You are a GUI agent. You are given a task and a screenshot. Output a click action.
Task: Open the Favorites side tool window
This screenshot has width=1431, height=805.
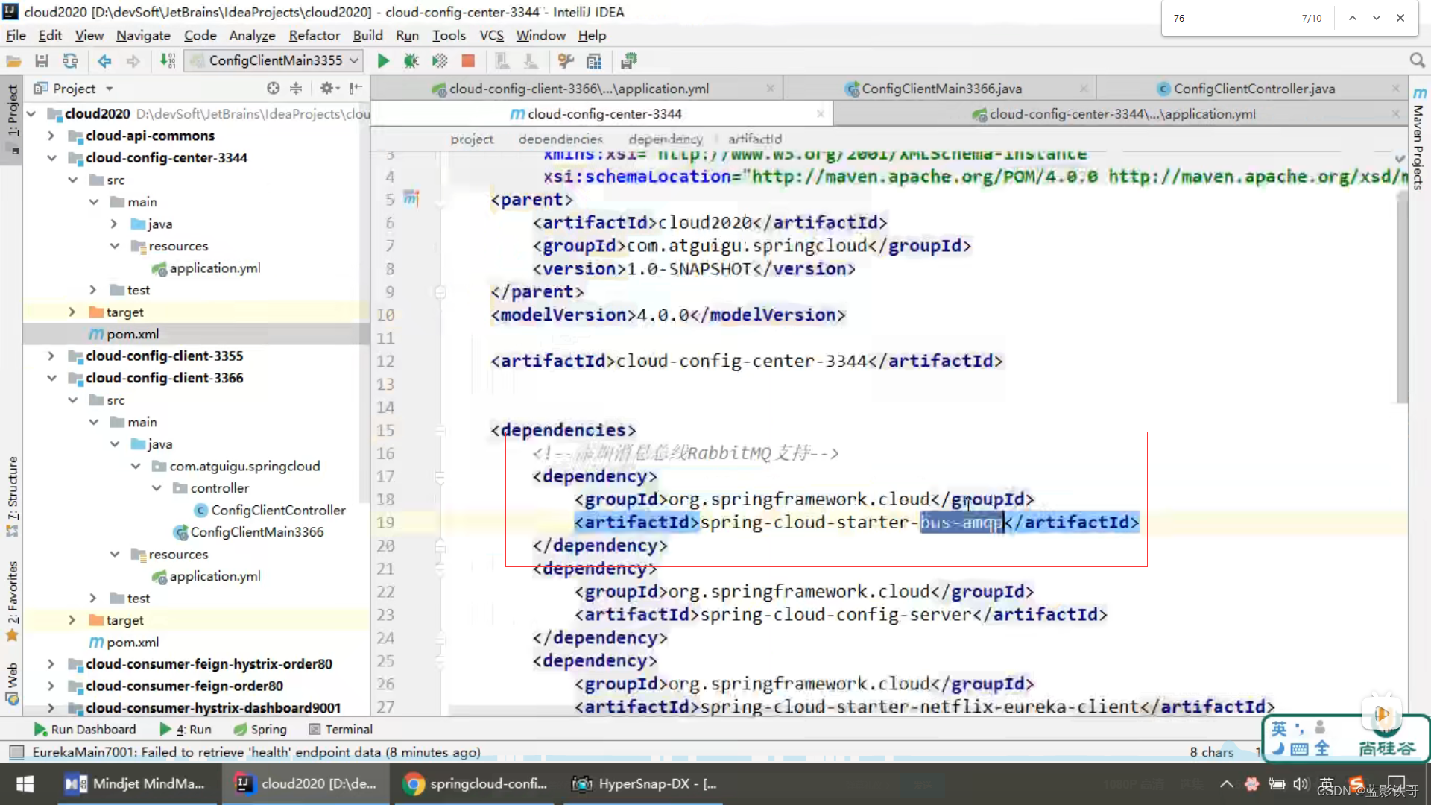click(12, 600)
